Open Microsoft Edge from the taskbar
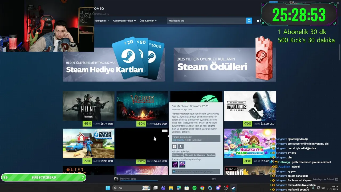This screenshot has width=341, height=192. click(179, 188)
